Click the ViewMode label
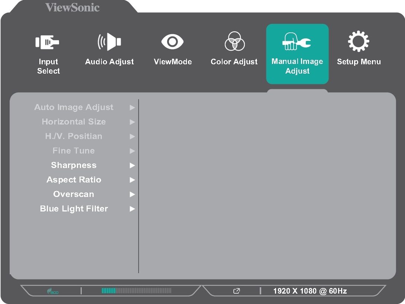Screen dimensions: 405x304 click(173, 61)
